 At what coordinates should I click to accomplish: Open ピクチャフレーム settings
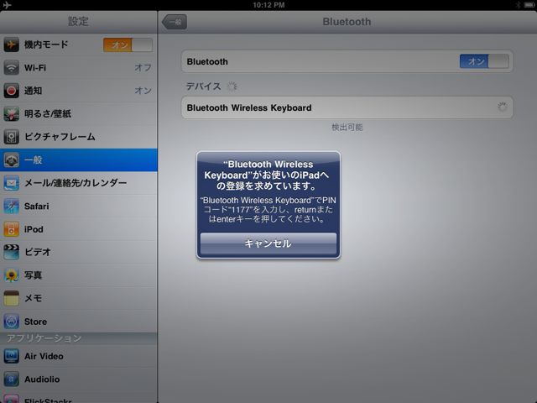[78, 137]
